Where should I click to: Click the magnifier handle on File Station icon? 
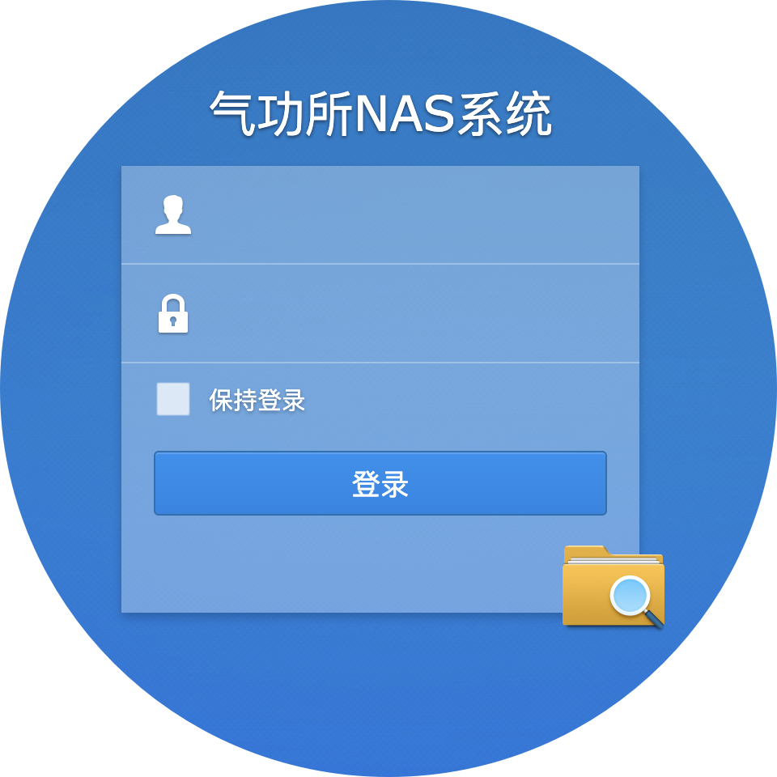coord(654,619)
